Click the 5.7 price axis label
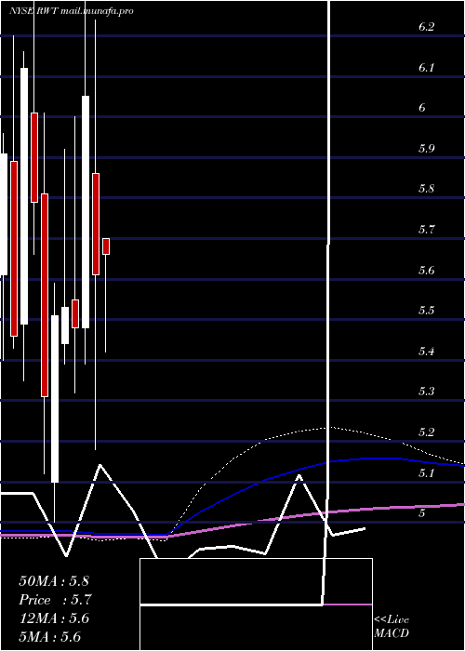465x651 pixels. click(x=426, y=229)
